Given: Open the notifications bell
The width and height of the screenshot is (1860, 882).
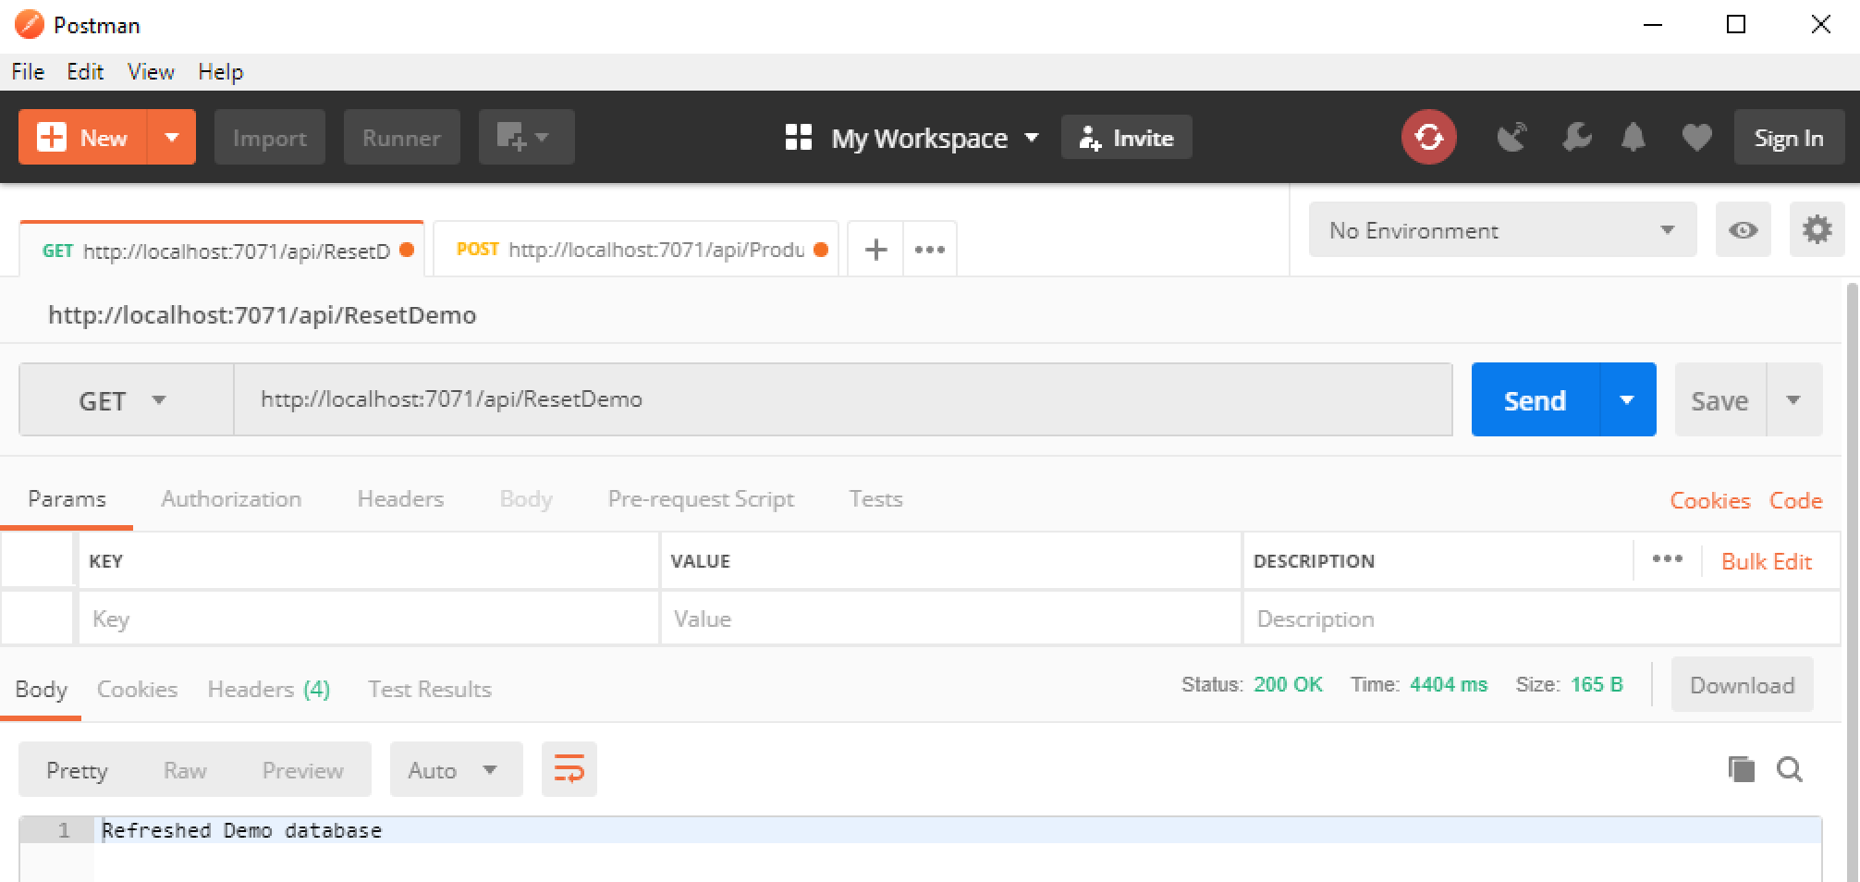Looking at the screenshot, I should (x=1634, y=138).
